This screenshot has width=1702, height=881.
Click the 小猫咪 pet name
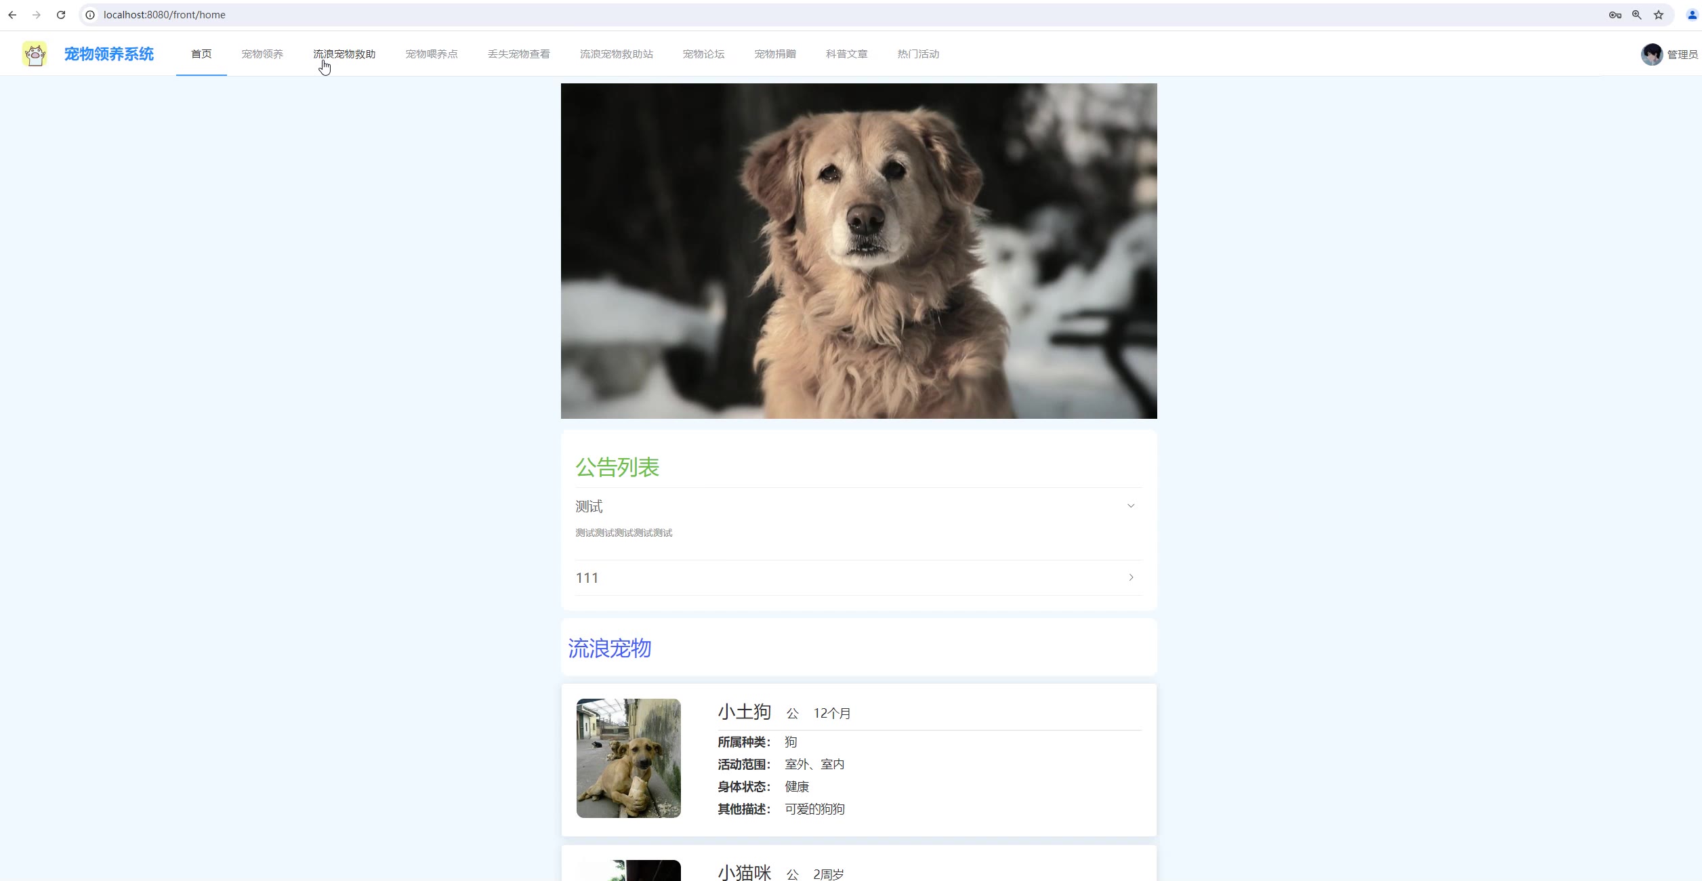tap(745, 873)
